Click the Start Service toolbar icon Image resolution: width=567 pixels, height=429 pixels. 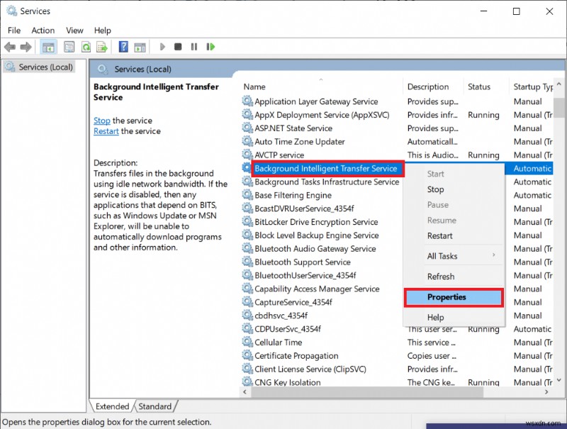tap(162, 47)
